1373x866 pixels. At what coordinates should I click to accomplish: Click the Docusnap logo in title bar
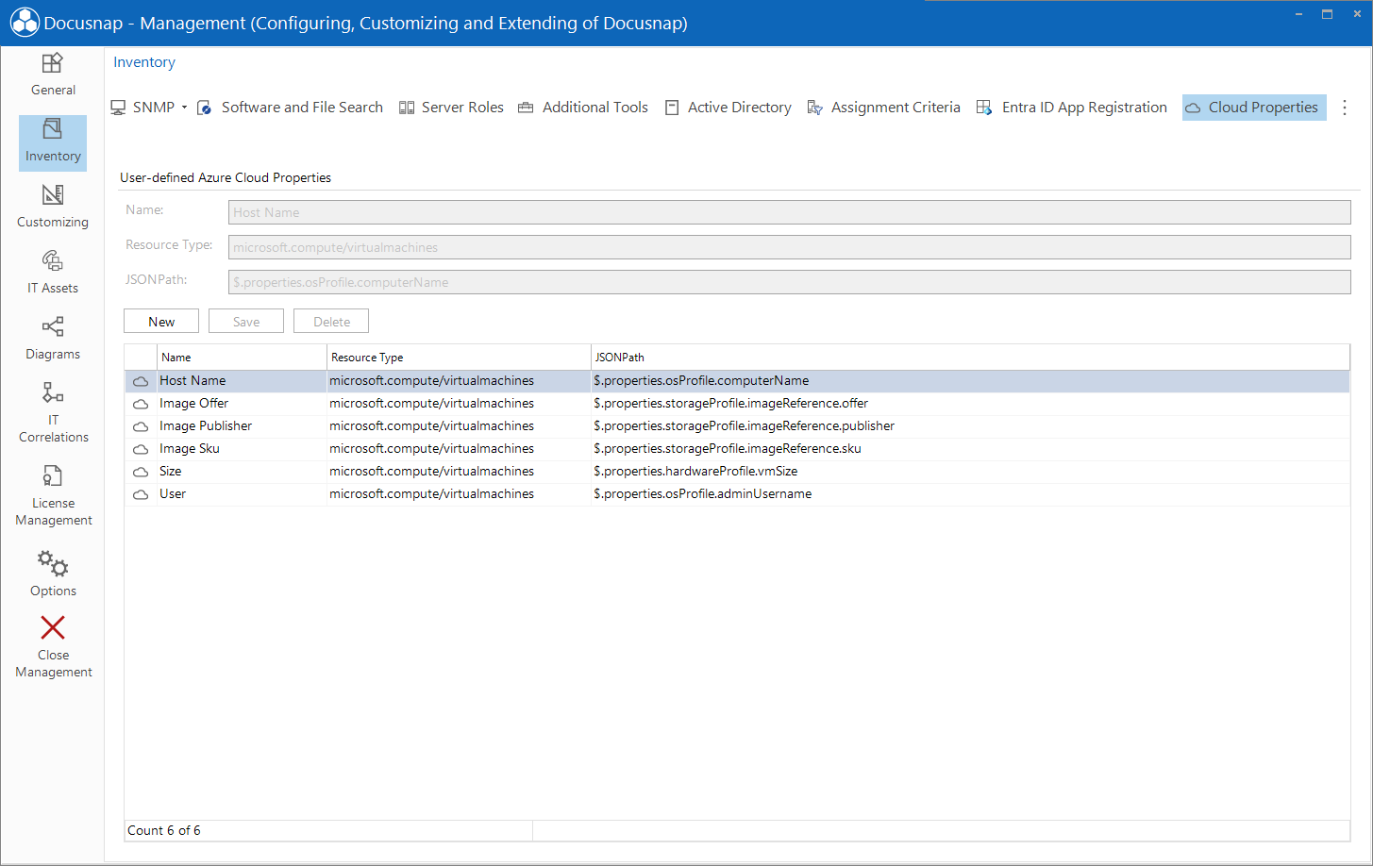tap(25, 23)
